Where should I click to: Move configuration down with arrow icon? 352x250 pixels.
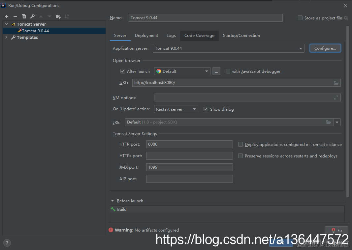point(49,16)
